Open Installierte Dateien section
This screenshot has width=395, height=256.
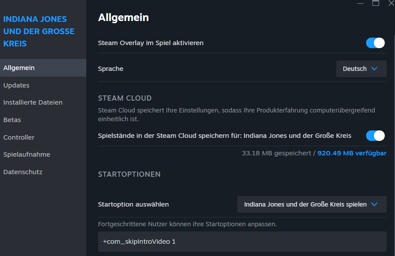43,102
